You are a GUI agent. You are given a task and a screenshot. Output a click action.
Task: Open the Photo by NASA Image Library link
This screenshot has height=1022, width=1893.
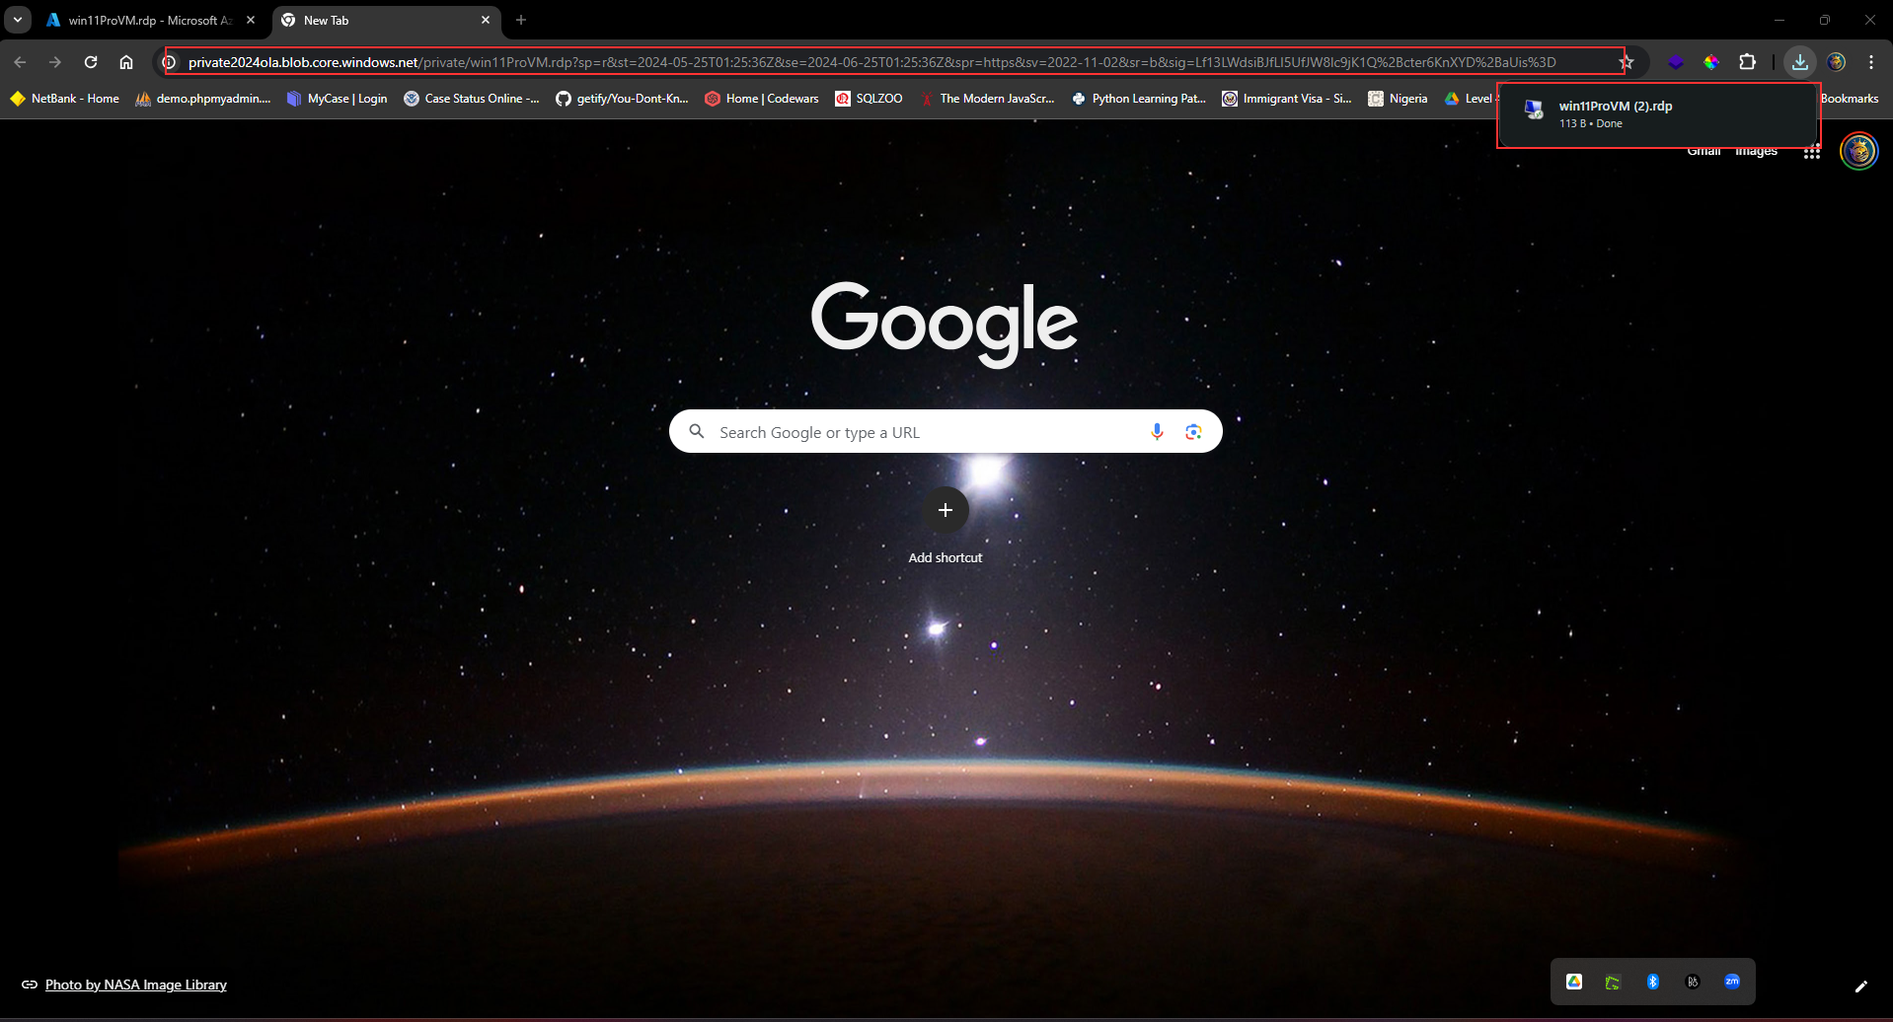(136, 984)
